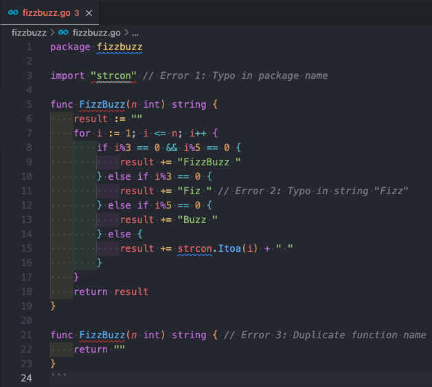432x387 pixels.
Task: Click 'return result' on line 18
Action: [111, 292]
